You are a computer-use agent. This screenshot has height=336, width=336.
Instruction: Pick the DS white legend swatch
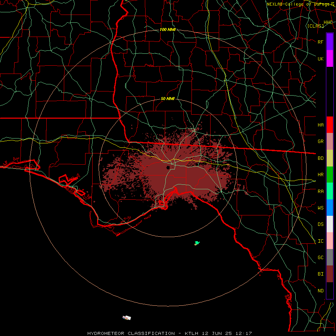(330, 224)
